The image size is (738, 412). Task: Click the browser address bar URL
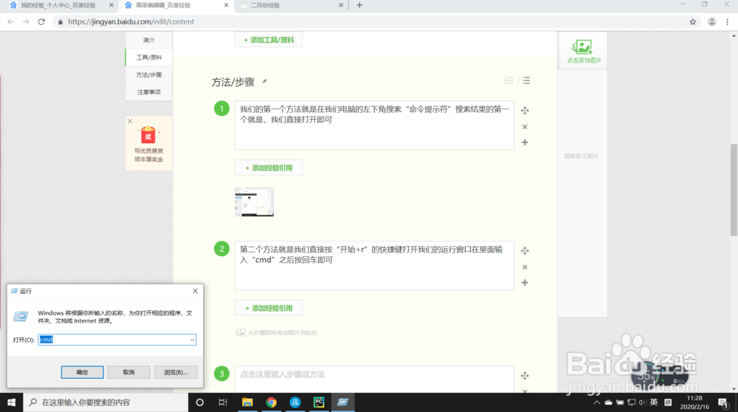[x=131, y=21]
